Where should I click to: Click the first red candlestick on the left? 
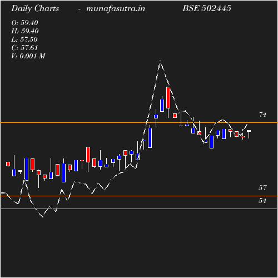pyautogui.click(x=8, y=164)
